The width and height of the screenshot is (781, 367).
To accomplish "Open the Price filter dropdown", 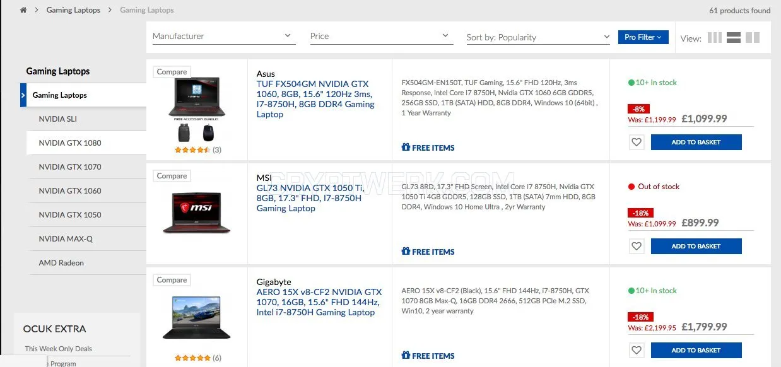I will click(382, 37).
